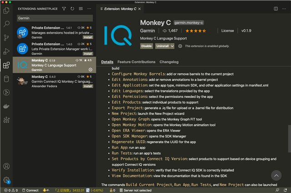Filter extensions with the funnel icon

(x=64, y=9)
